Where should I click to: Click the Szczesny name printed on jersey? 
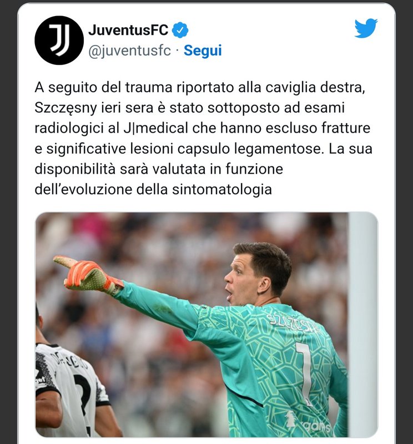tap(294, 323)
